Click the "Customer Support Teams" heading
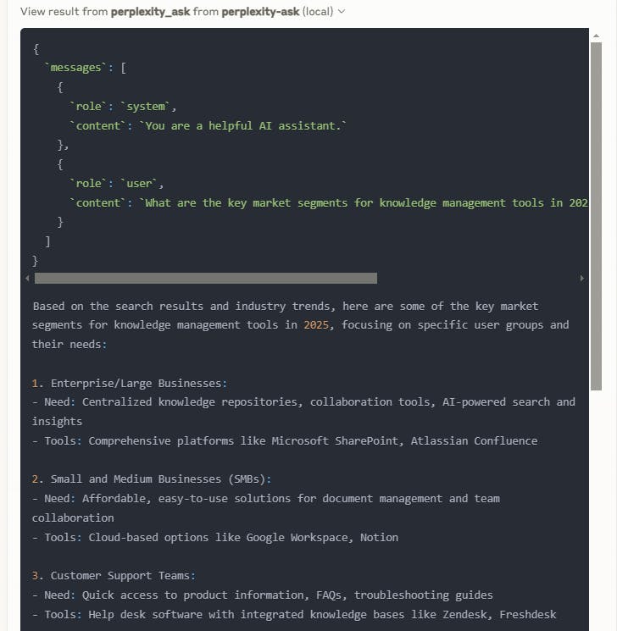 point(123,575)
